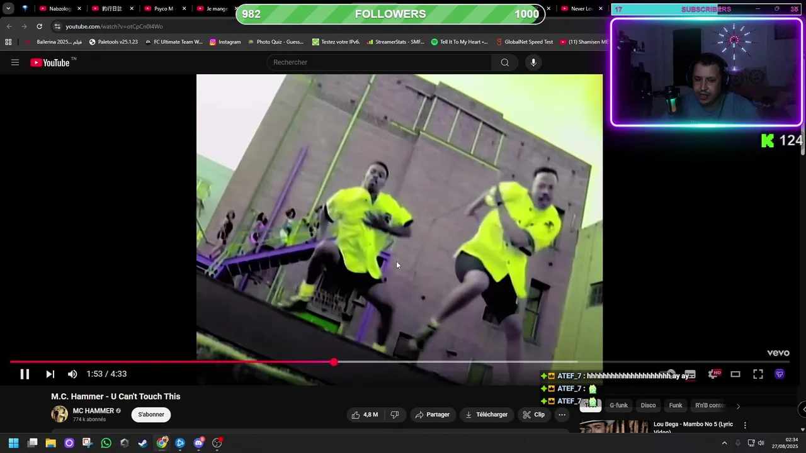Click the address bar URL

[114, 26]
